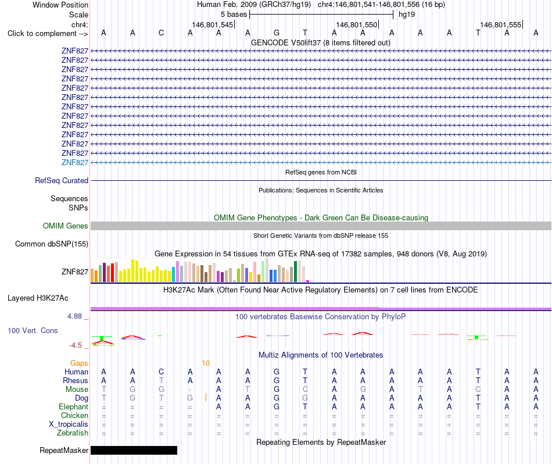Viewport: 552px width, 464px height.
Task: Click the gray OMIM Genes item bar
Action: [x=321, y=226]
